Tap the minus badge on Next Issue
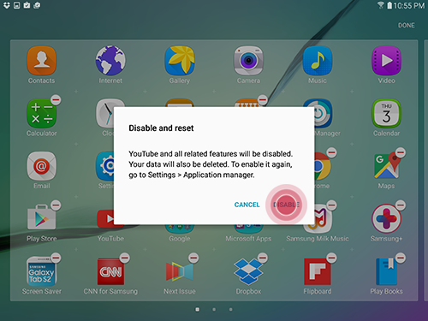Image resolution: width=428 pixels, height=321 pixels. (193, 258)
